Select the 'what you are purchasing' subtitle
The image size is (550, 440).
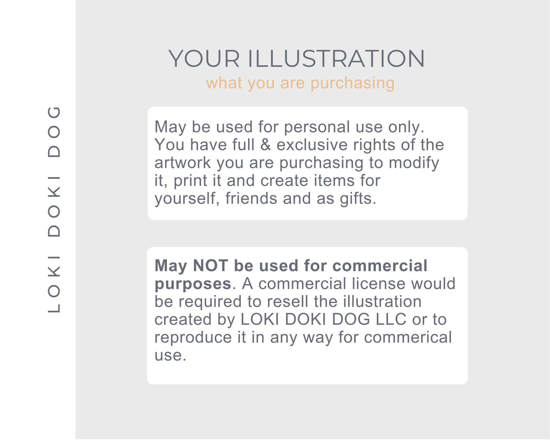(x=300, y=83)
